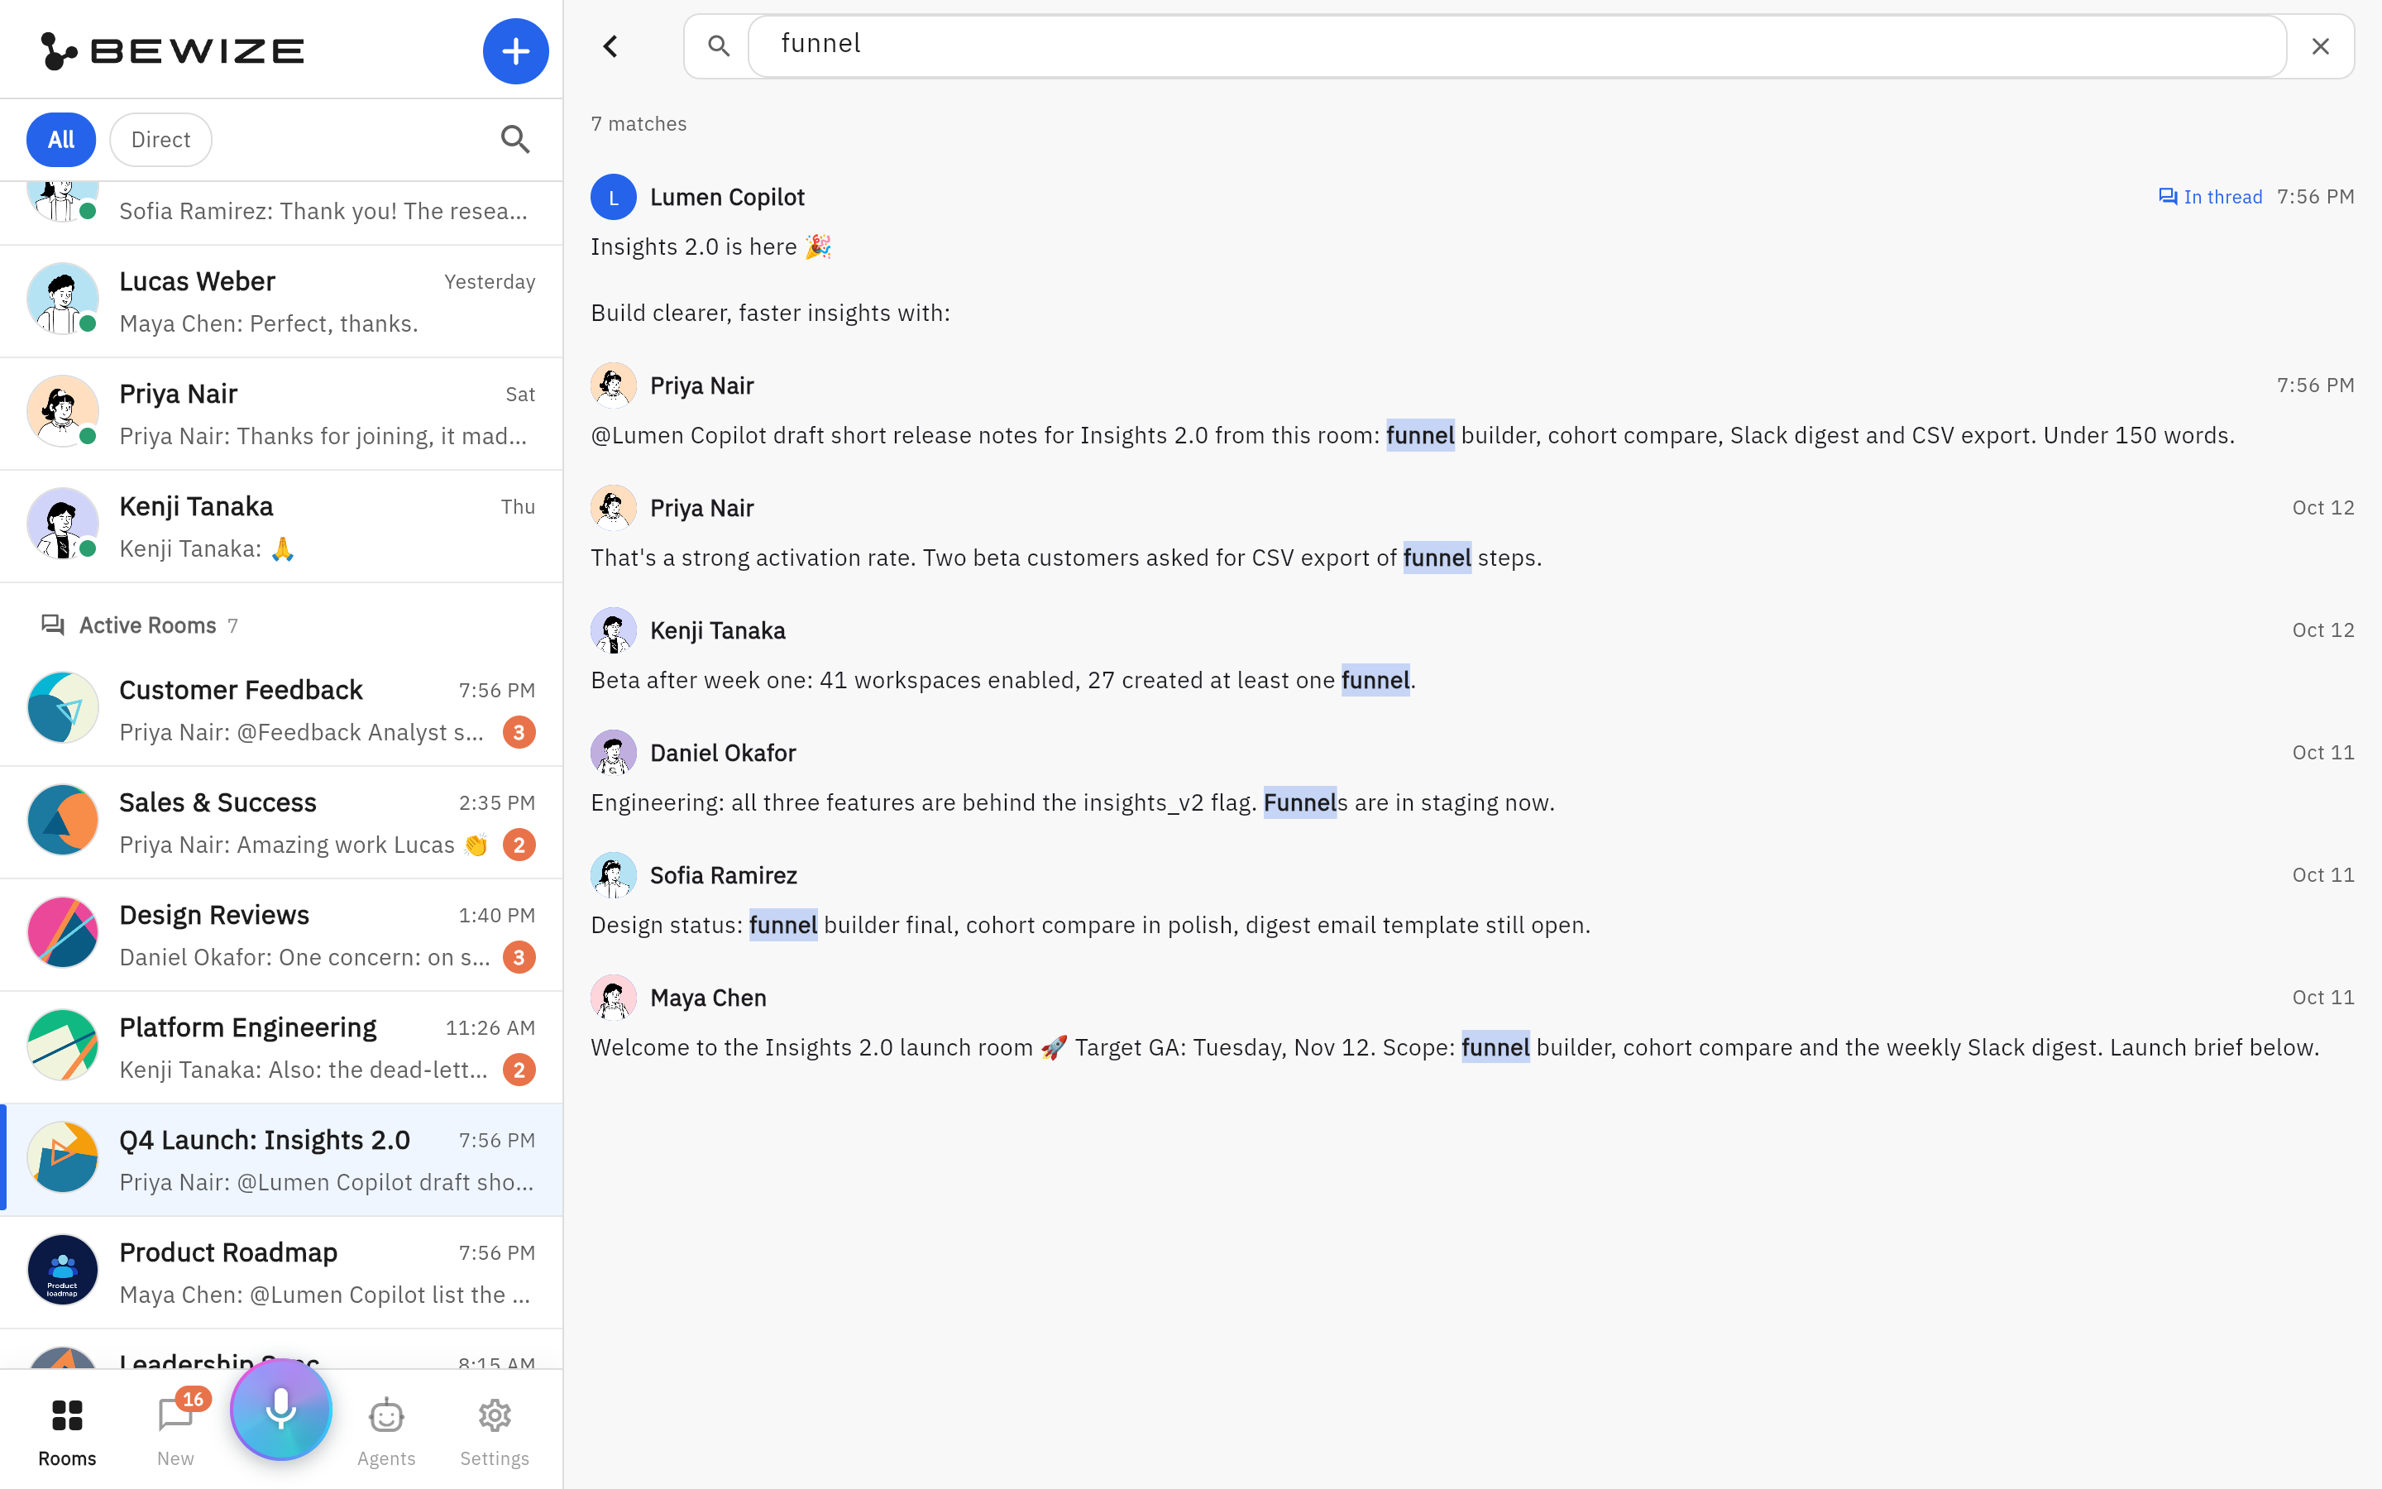Open the New messages tab with badge 16

coord(176,1431)
